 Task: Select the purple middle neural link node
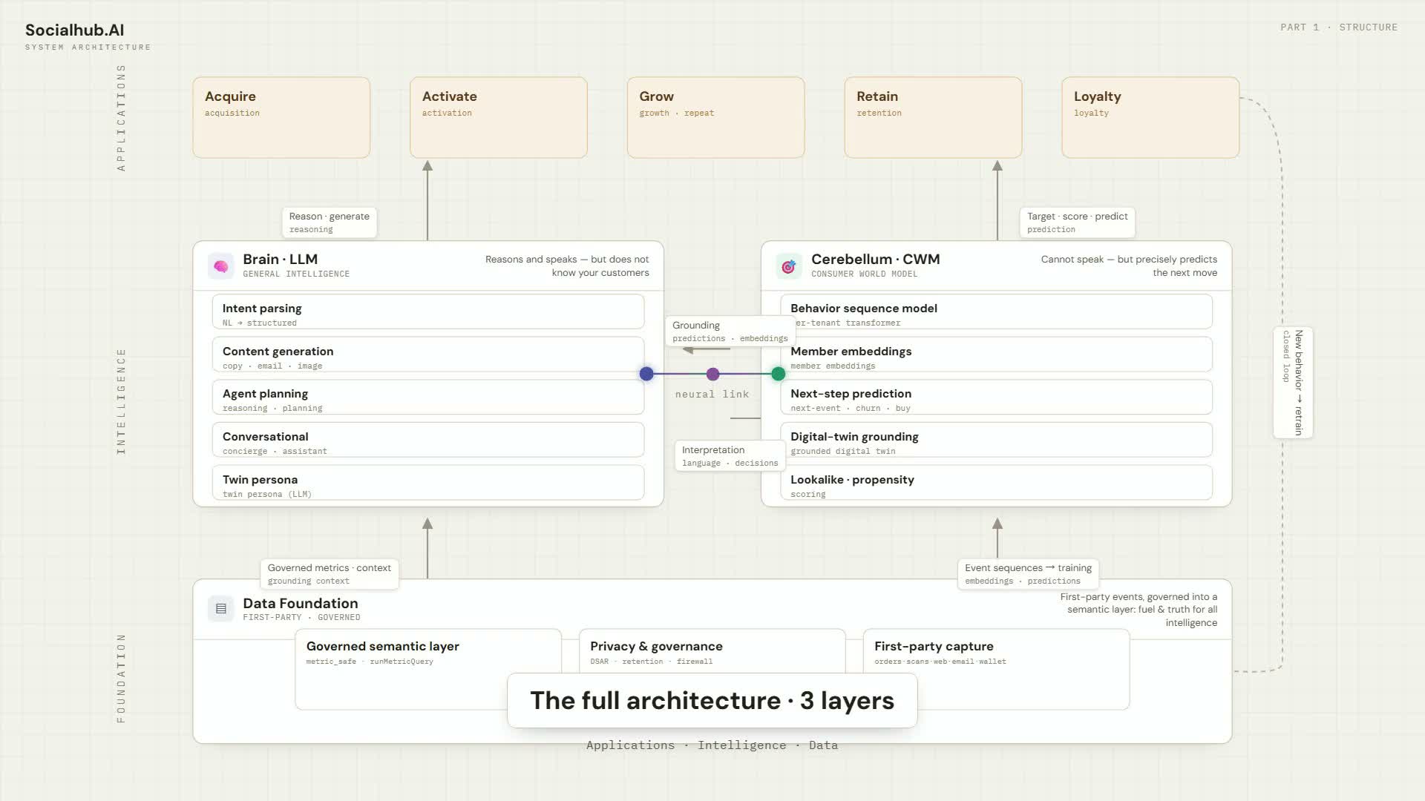pos(712,374)
